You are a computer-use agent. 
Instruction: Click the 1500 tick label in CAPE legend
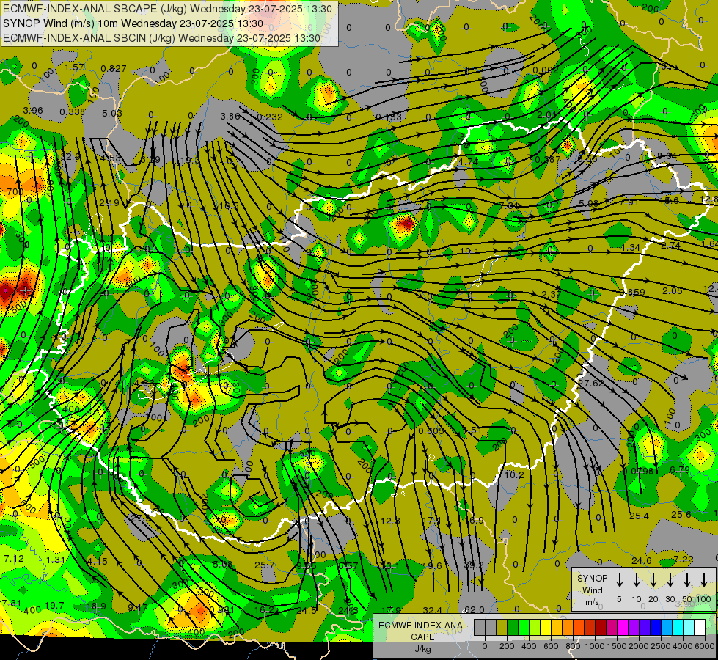pos(617,646)
